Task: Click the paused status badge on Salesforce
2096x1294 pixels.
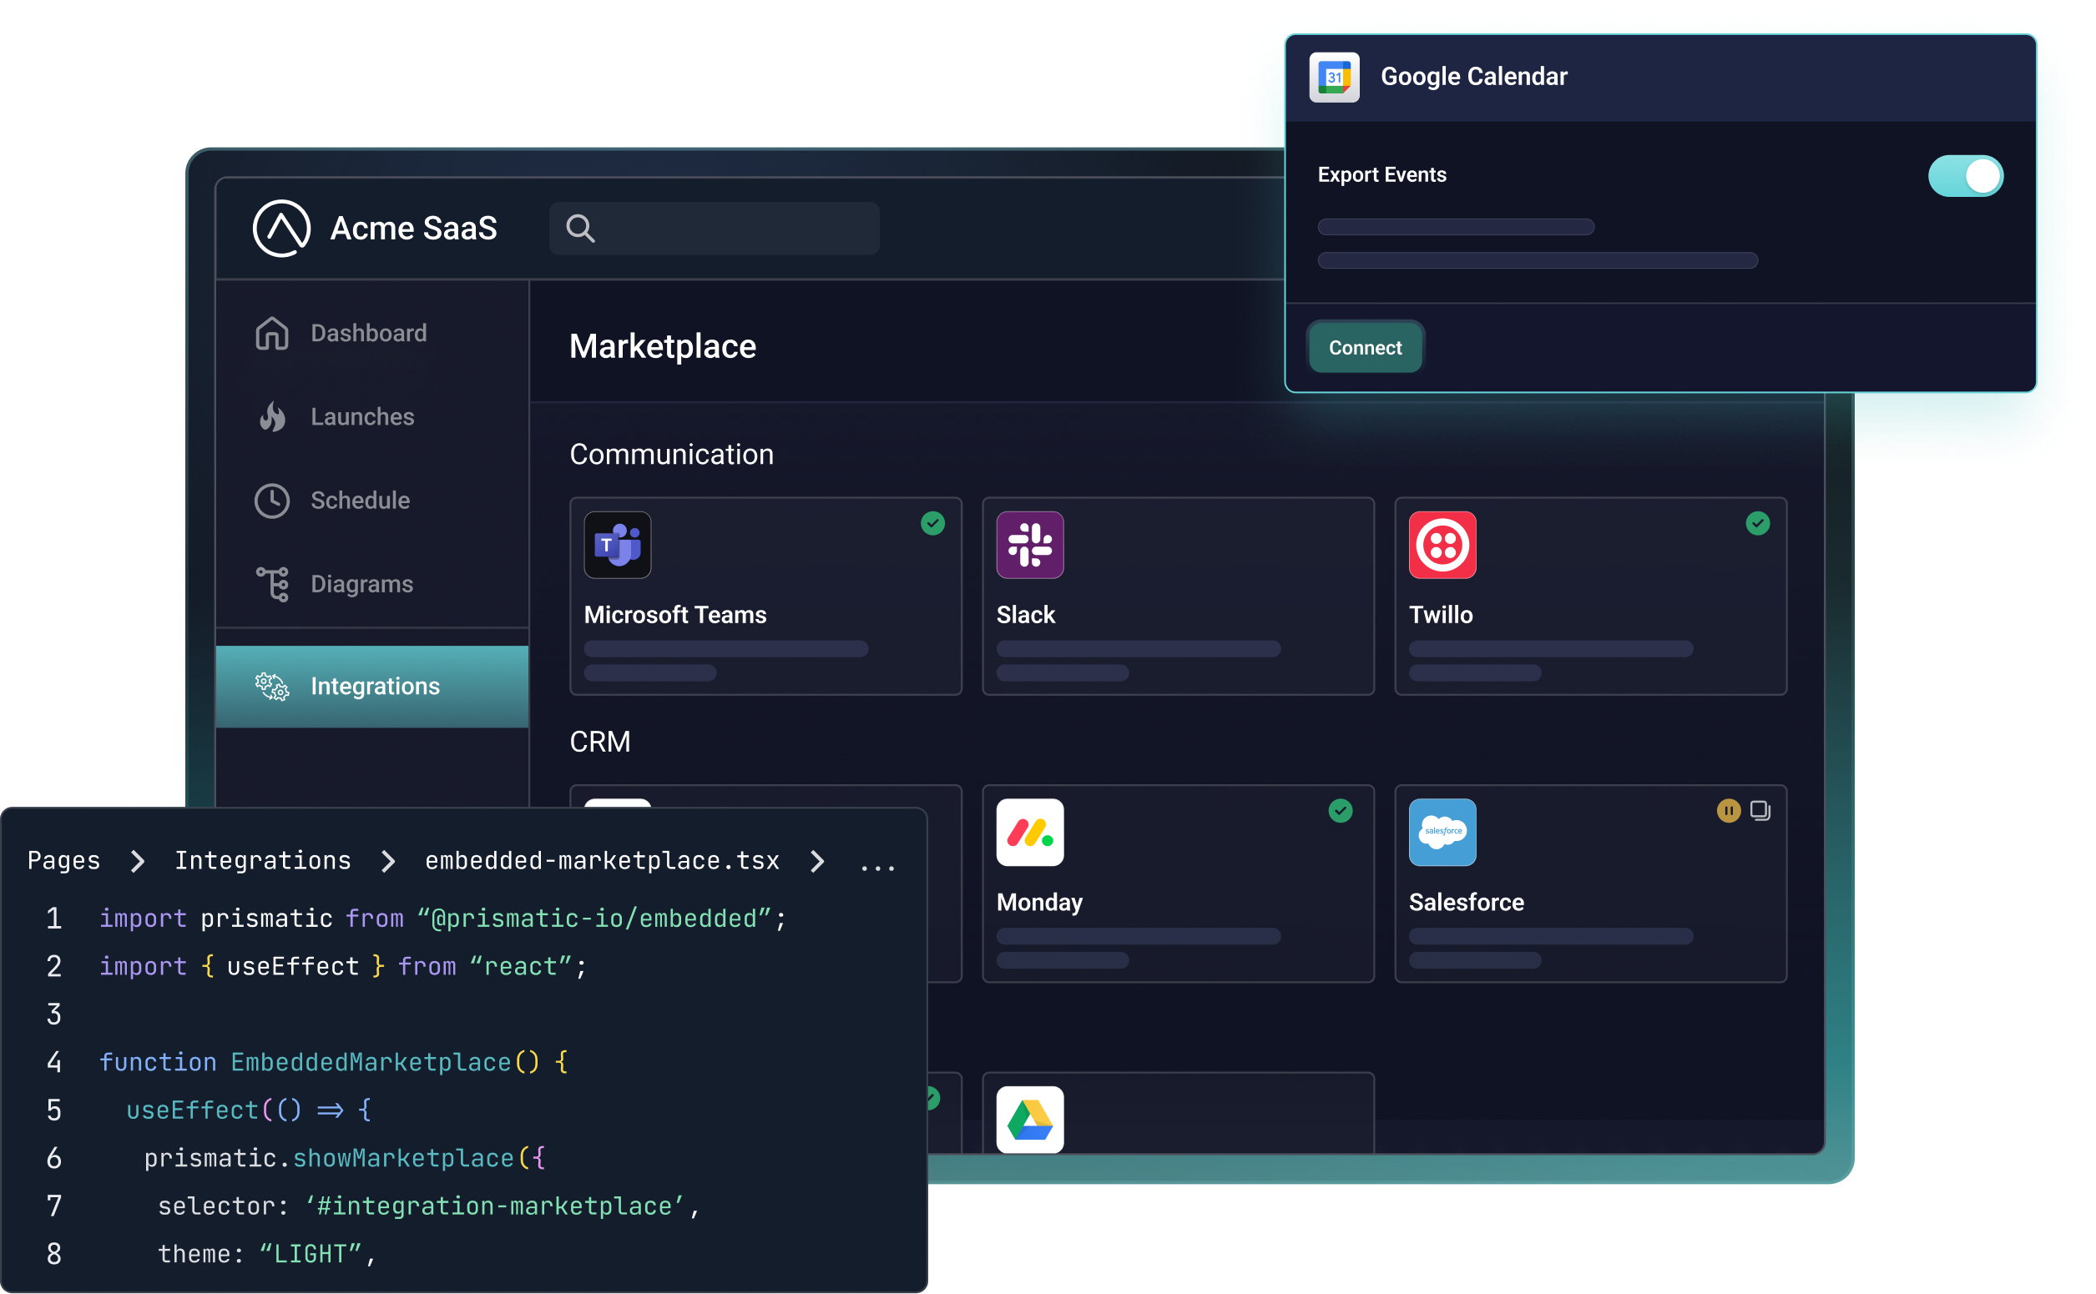Action: (x=1728, y=810)
